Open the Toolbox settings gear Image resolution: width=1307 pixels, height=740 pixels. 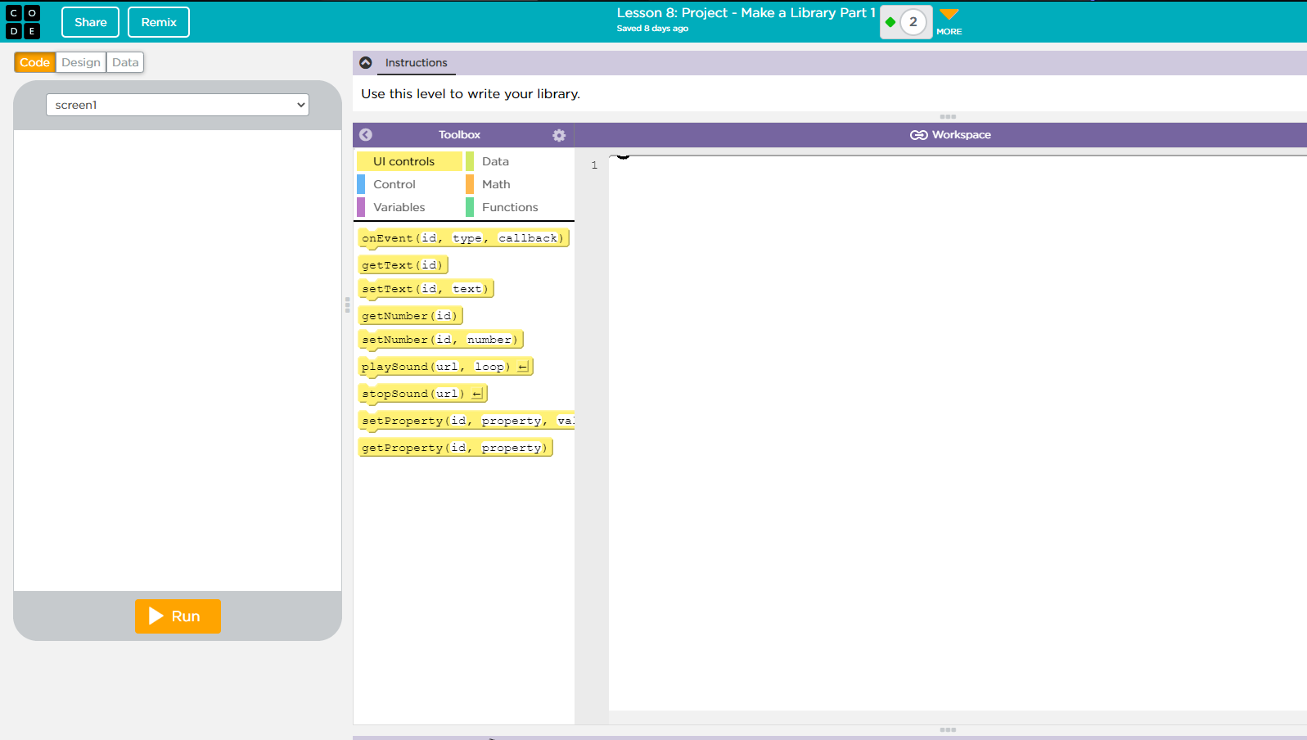click(x=559, y=135)
